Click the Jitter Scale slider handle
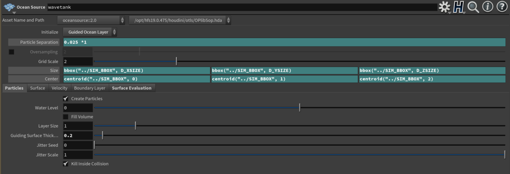 coord(504,155)
